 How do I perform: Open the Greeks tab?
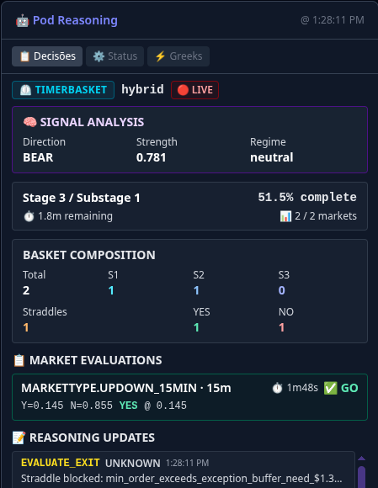tap(178, 56)
